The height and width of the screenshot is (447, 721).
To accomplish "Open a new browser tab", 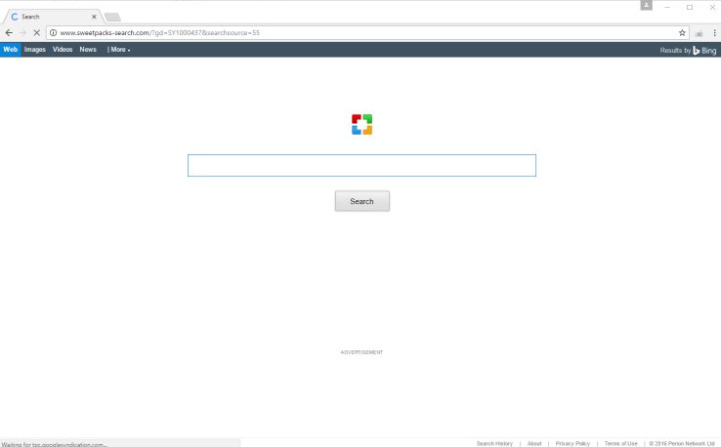I will 112,17.
